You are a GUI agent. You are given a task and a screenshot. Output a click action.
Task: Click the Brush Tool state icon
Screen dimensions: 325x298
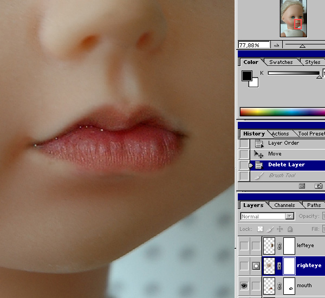coord(259,176)
